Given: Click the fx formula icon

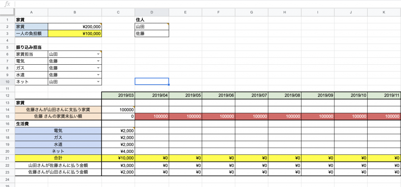Looking at the screenshot, I should coord(8,4).
